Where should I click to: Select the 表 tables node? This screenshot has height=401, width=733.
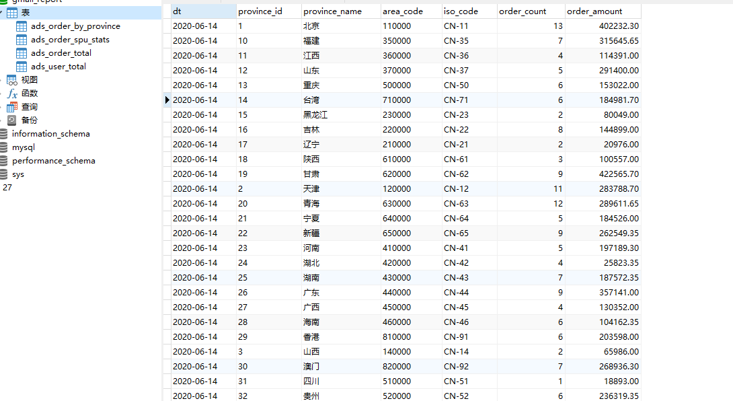point(26,13)
